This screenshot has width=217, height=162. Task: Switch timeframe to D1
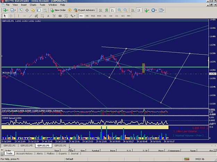pos(117,16)
